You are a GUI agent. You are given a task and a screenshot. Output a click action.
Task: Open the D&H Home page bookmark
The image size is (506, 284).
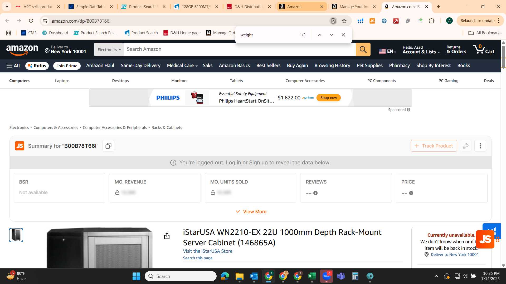click(x=182, y=33)
